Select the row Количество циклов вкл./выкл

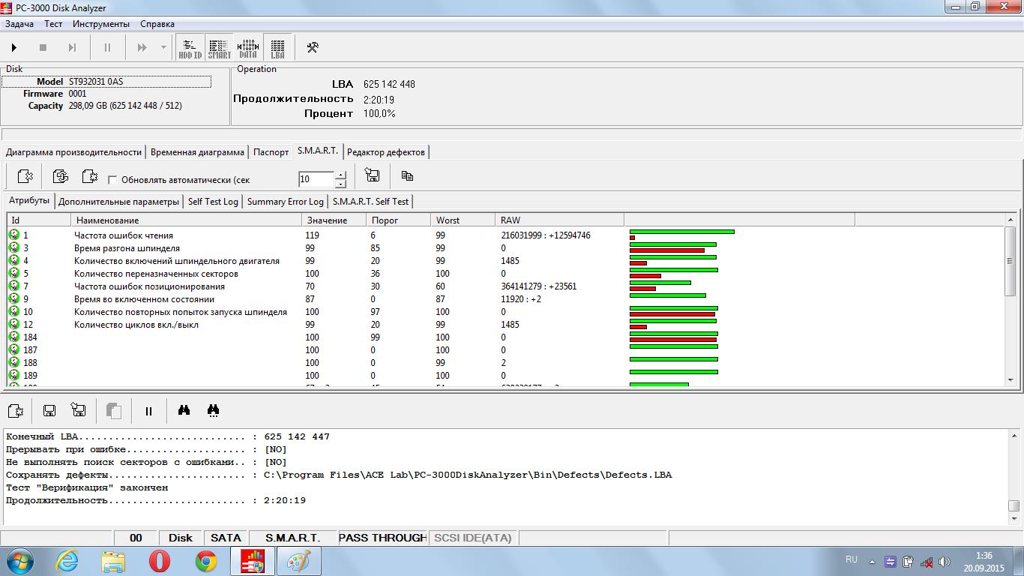point(505,325)
